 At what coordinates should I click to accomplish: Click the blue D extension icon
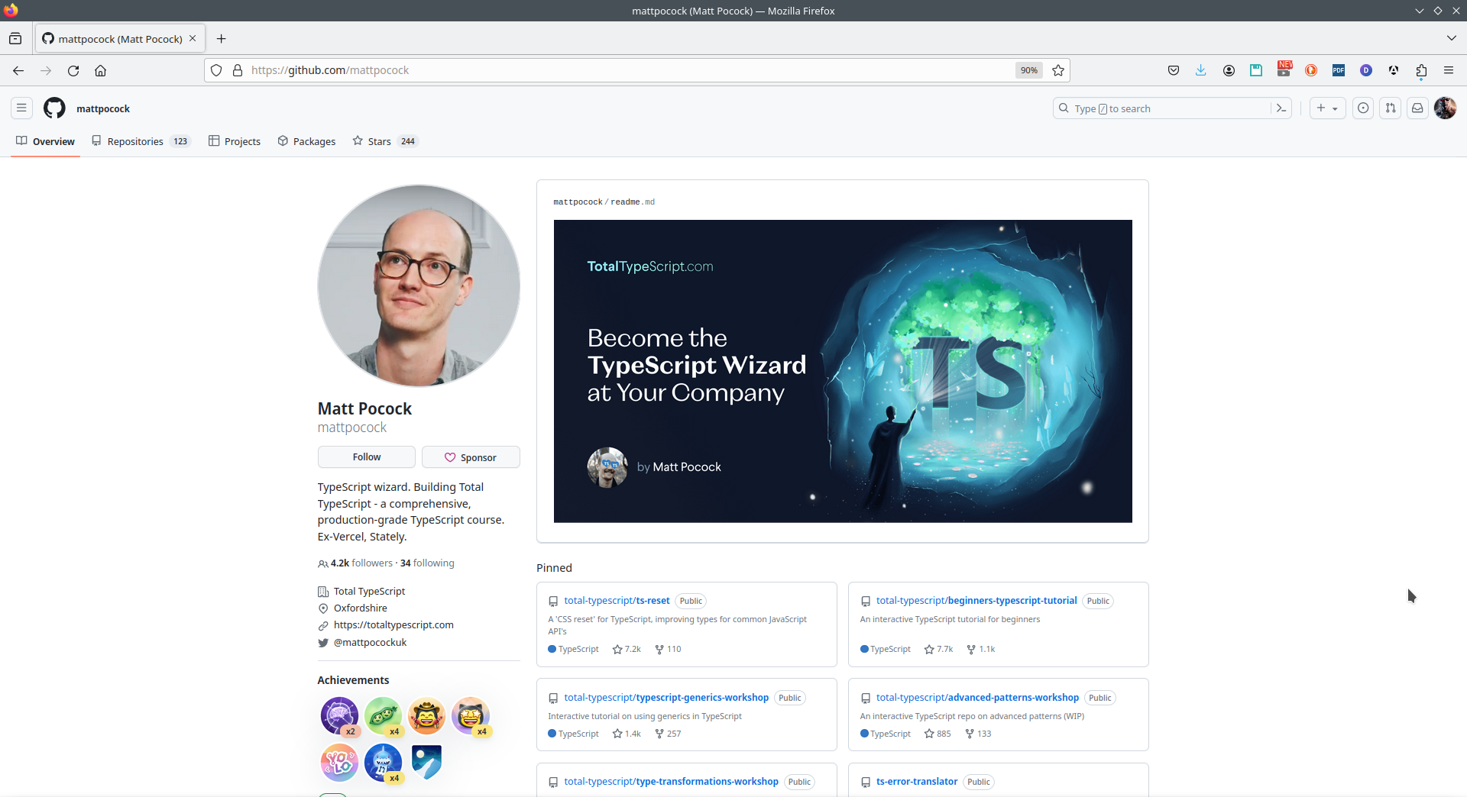click(x=1366, y=70)
